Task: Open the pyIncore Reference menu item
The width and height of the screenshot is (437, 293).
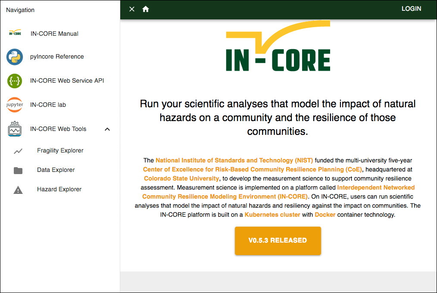Action: pos(57,56)
